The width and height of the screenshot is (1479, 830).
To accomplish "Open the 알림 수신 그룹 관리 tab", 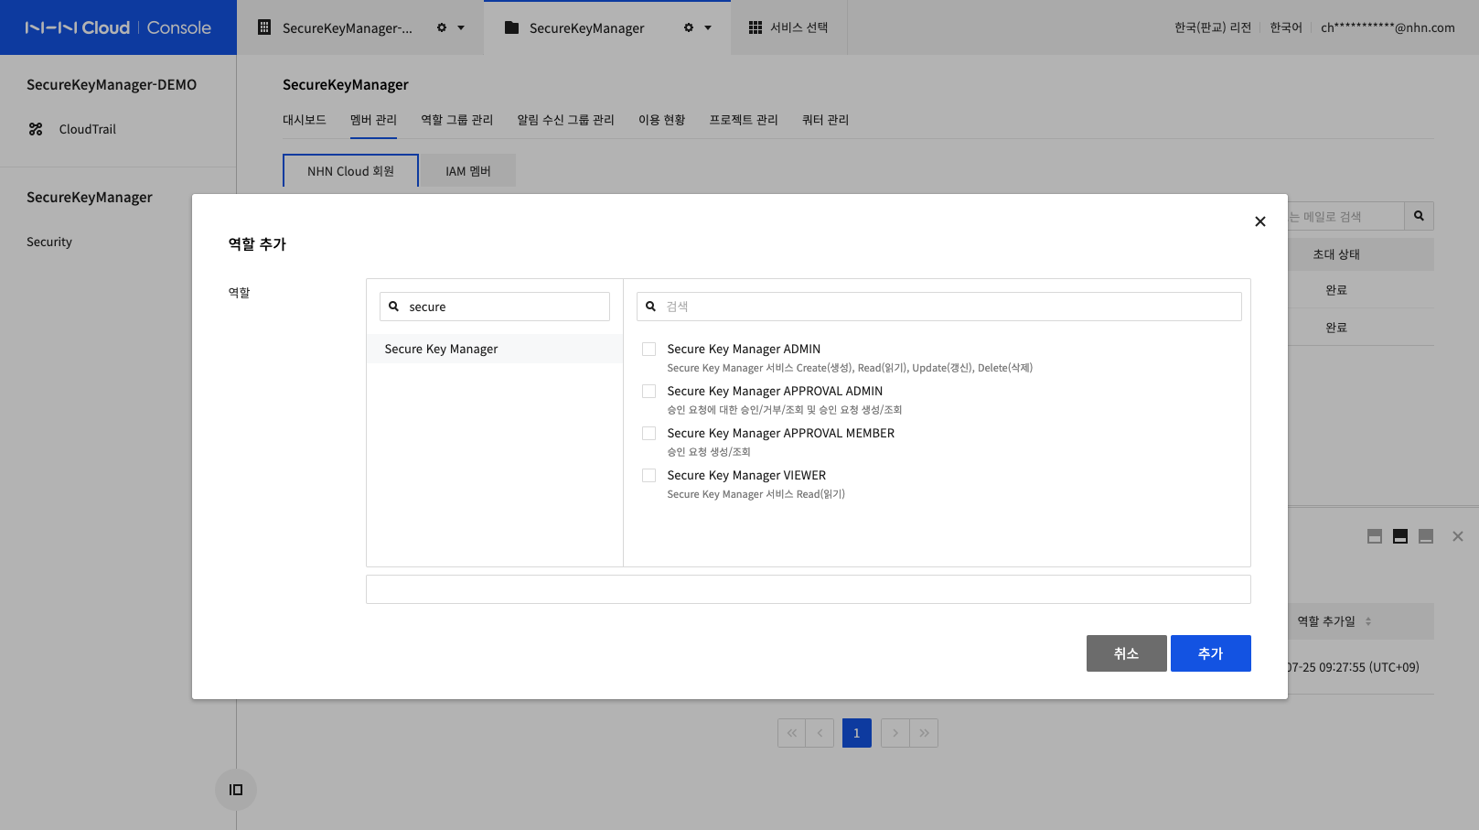I will [x=565, y=120].
